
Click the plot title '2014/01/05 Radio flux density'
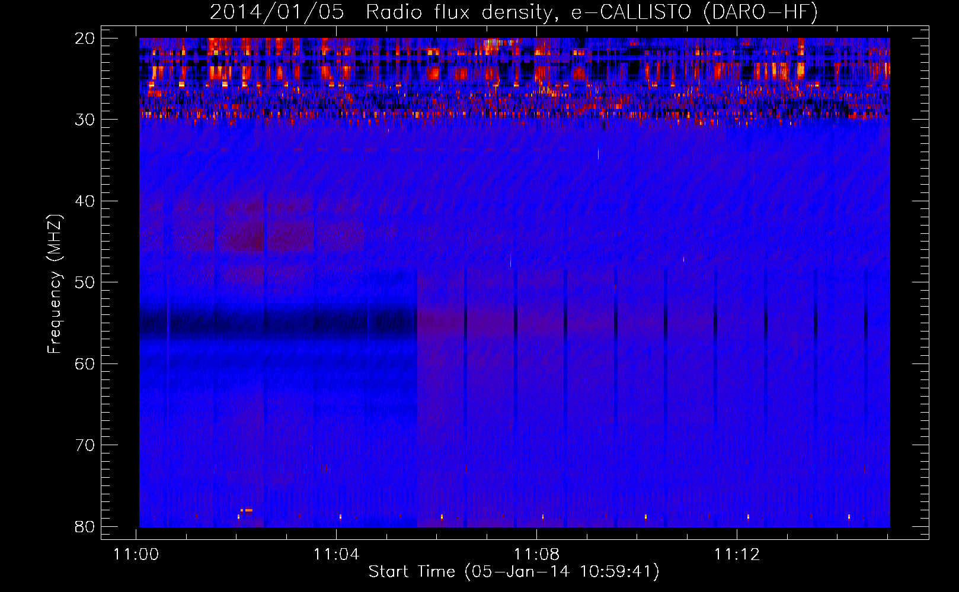(514, 12)
